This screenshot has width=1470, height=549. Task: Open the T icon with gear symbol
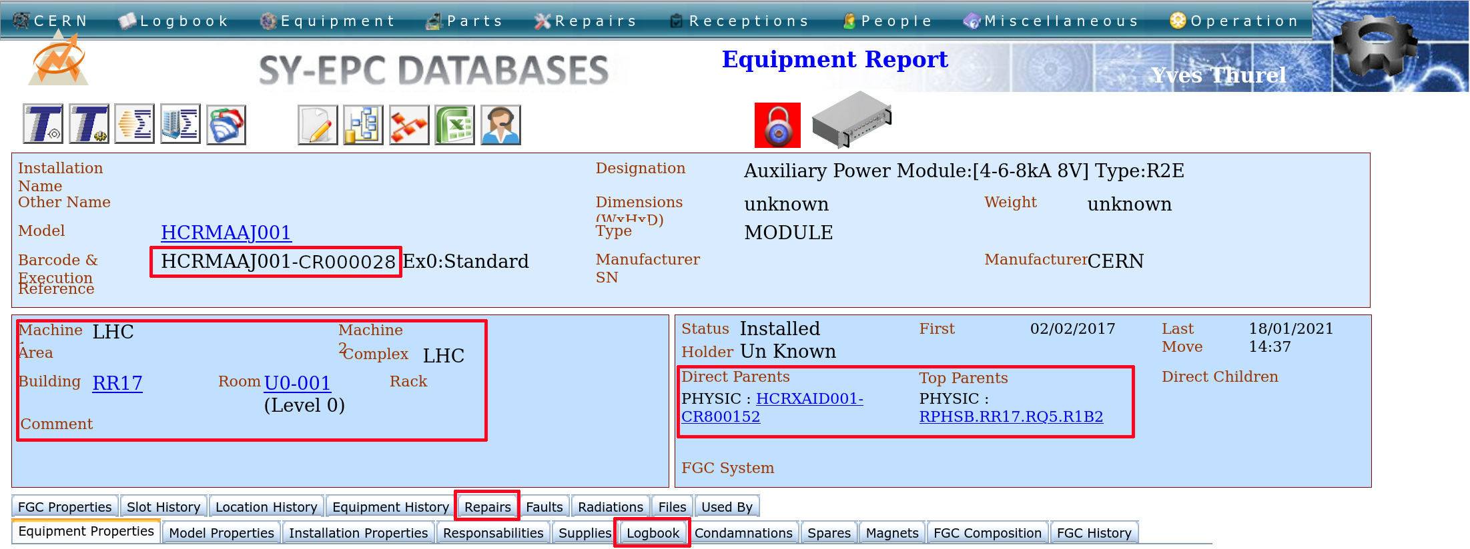pos(89,124)
